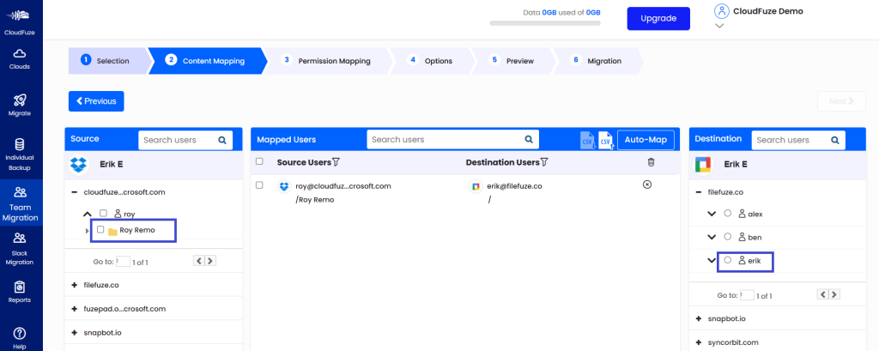Expand syncorbit.com domain
The width and height of the screenshot is (879, 351).
[x=699, y=342]
